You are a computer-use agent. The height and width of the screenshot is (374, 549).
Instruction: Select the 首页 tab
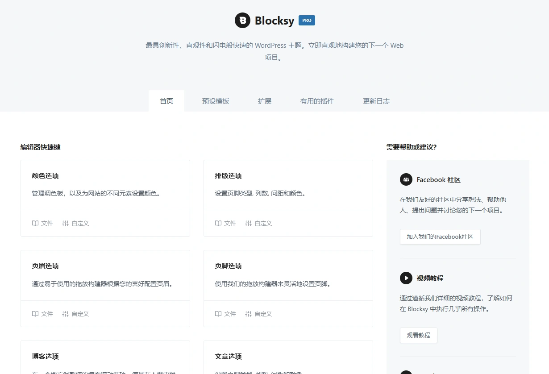point(166,101)
